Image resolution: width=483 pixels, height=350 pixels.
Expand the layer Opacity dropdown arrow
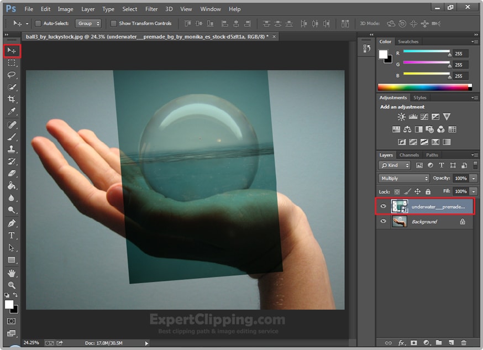[474, 179]
